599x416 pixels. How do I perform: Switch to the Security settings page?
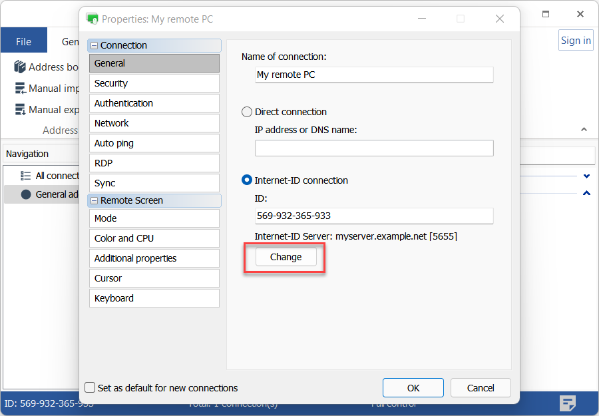click(154, 83)
